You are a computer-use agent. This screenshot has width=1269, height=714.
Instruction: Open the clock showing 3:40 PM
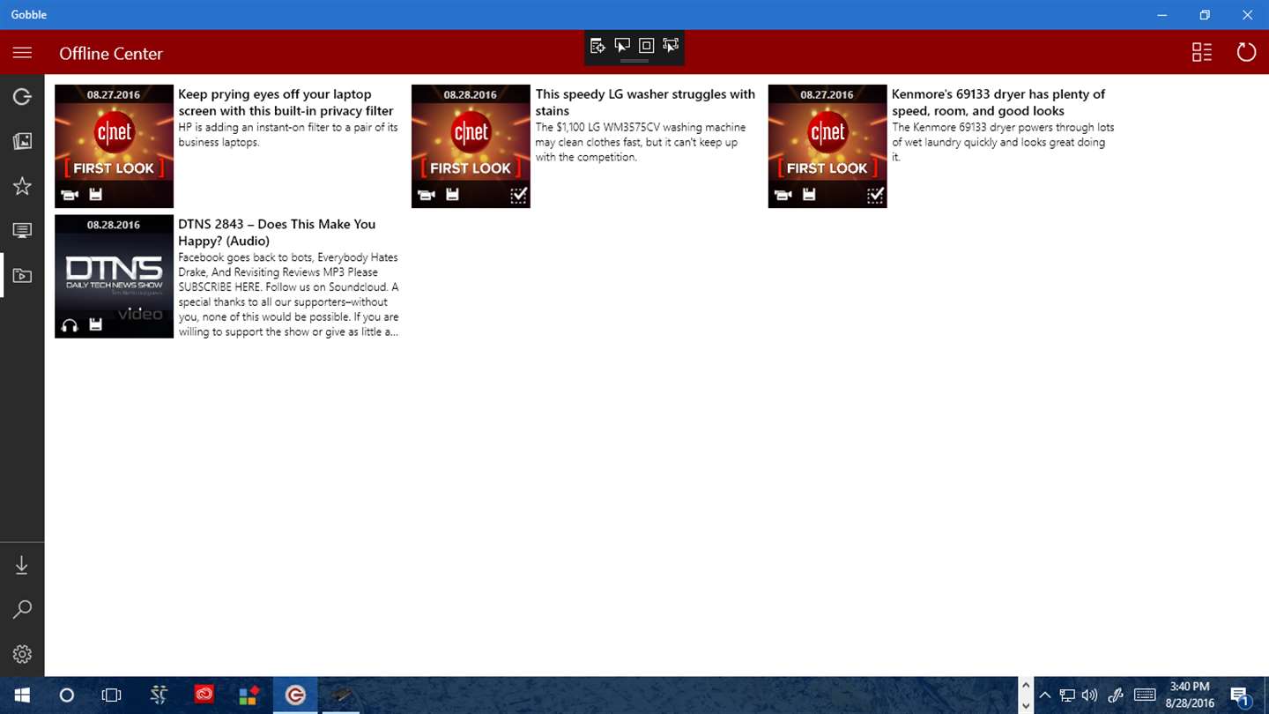coord(1190,695)
